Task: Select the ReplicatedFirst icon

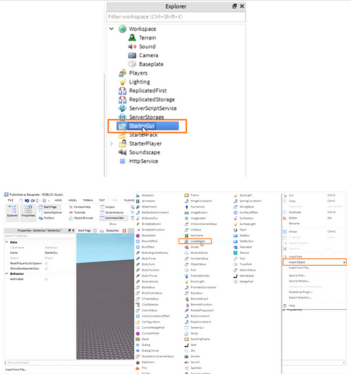Action: pyautogui.click(x=122, y=90)
